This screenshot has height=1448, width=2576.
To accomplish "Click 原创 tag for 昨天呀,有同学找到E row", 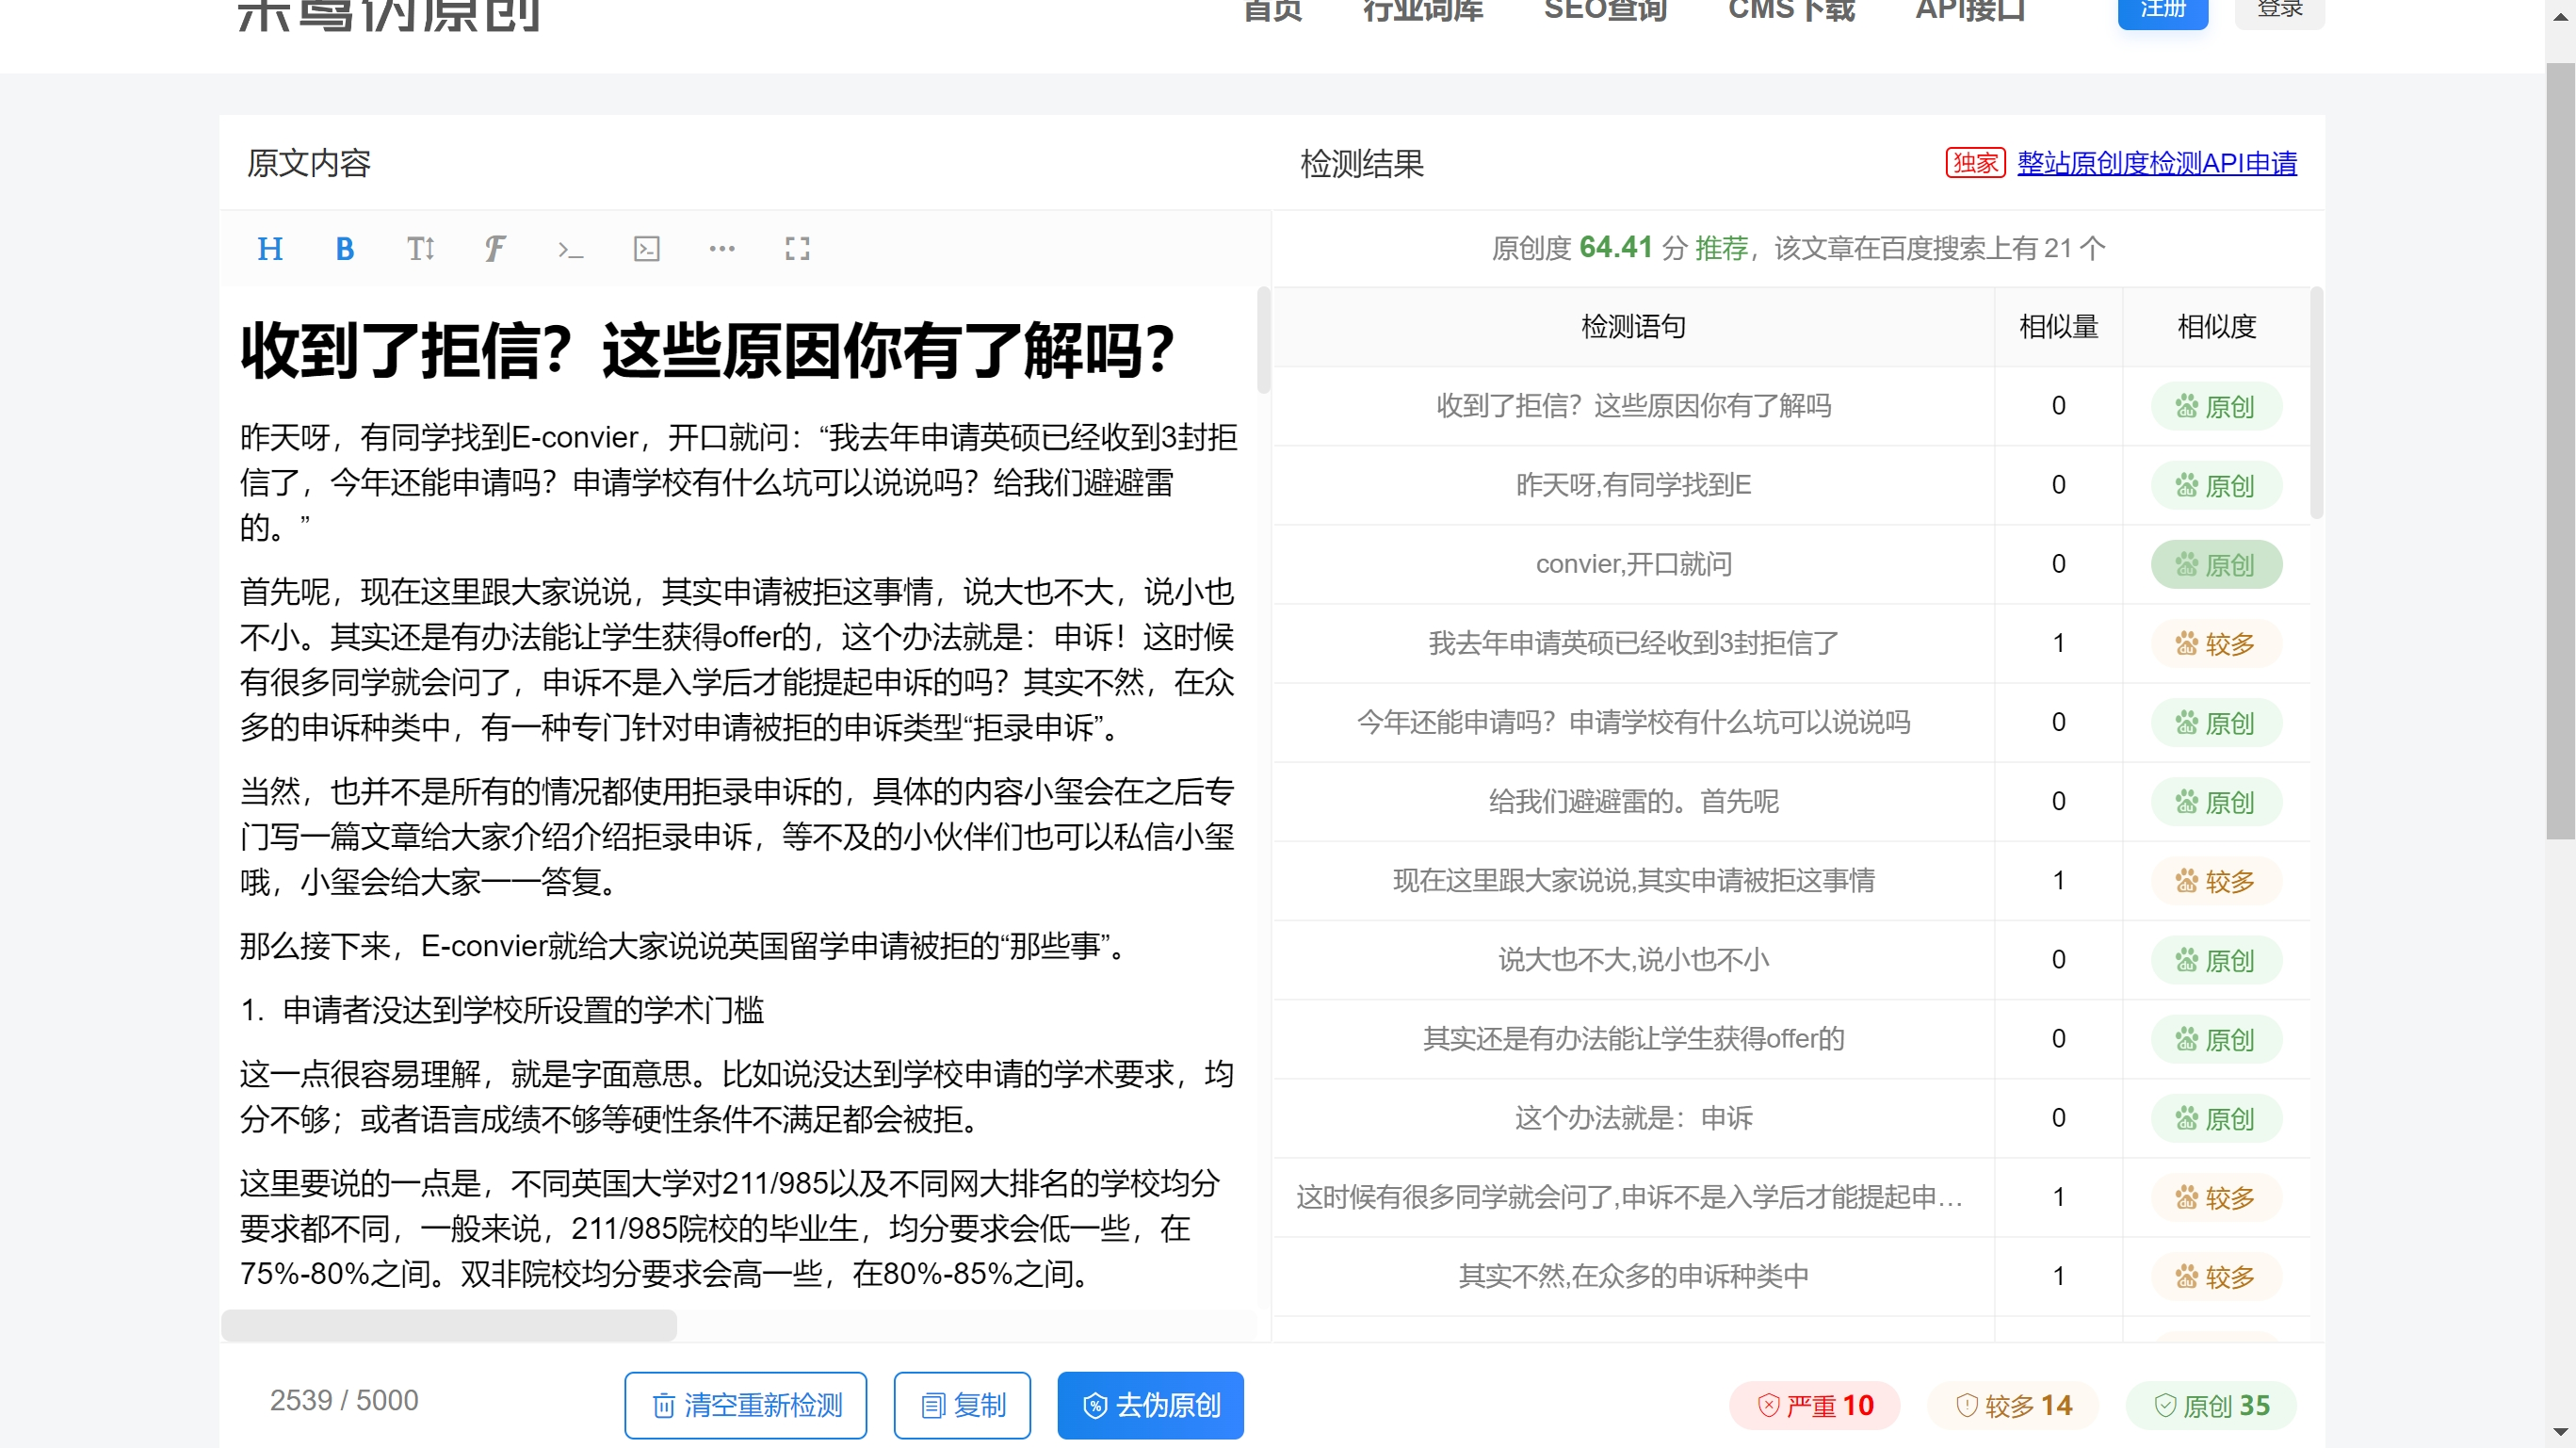I will pyautogui.click(x=2216, y=485).
